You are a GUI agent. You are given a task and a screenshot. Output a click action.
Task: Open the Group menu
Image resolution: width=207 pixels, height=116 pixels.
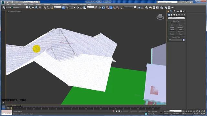[x=19, y=5]
